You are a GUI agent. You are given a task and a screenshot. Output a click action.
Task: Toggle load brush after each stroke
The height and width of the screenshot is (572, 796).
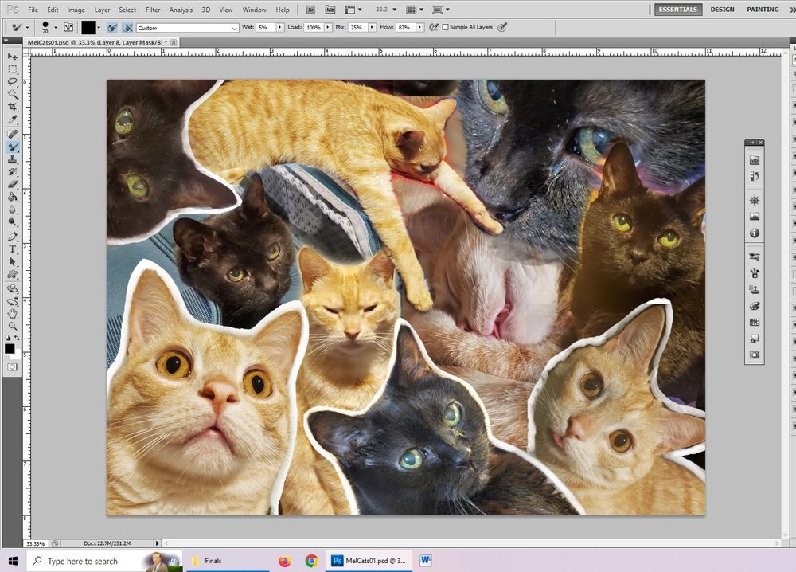113,27
